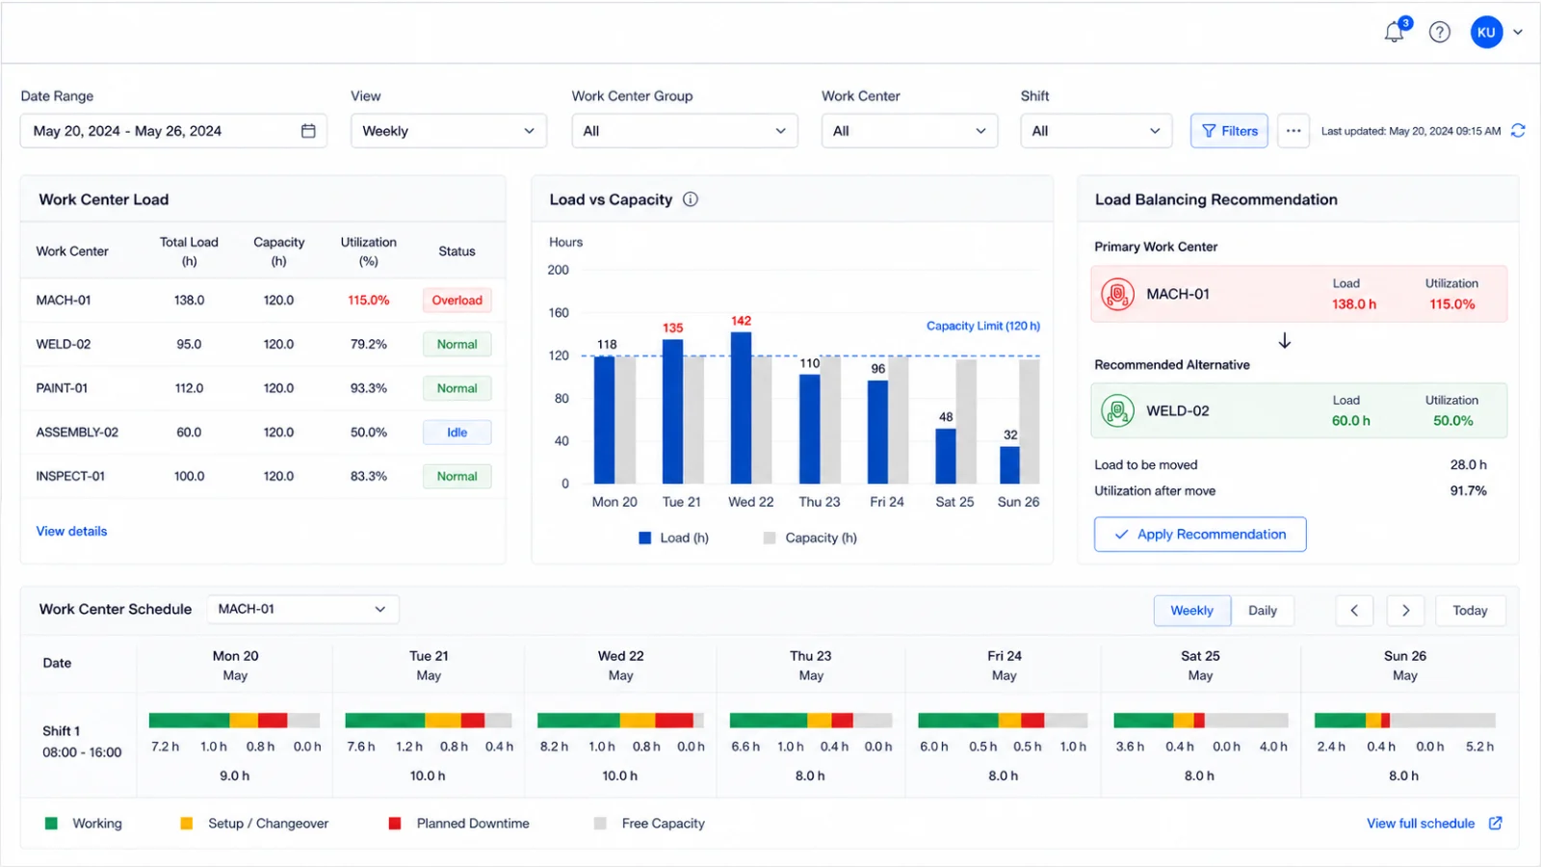
Task: Click the Tue 21 load bar labeled 135
Action: [673, 411]
